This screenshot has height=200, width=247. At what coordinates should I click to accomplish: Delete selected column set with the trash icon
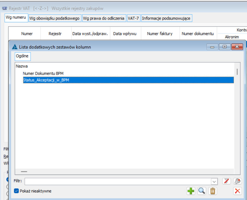[x=213, y=191]
